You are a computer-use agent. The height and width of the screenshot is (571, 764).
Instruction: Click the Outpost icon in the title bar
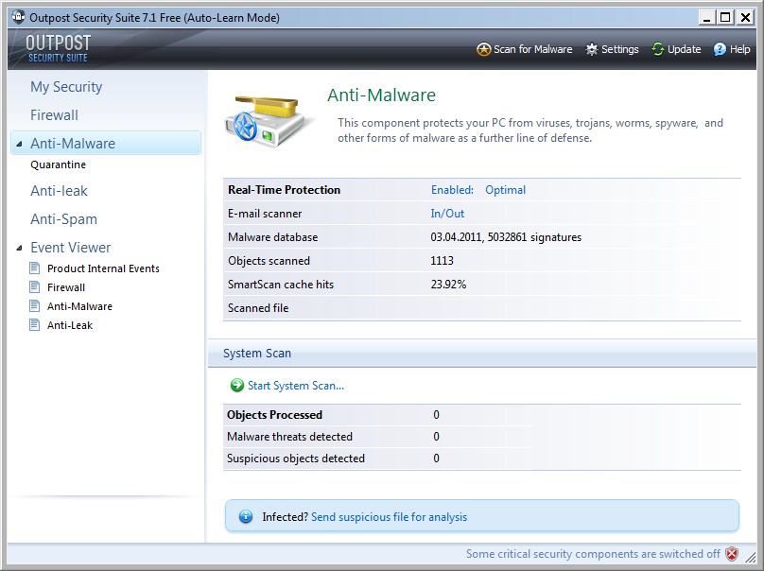pos(19,17)
